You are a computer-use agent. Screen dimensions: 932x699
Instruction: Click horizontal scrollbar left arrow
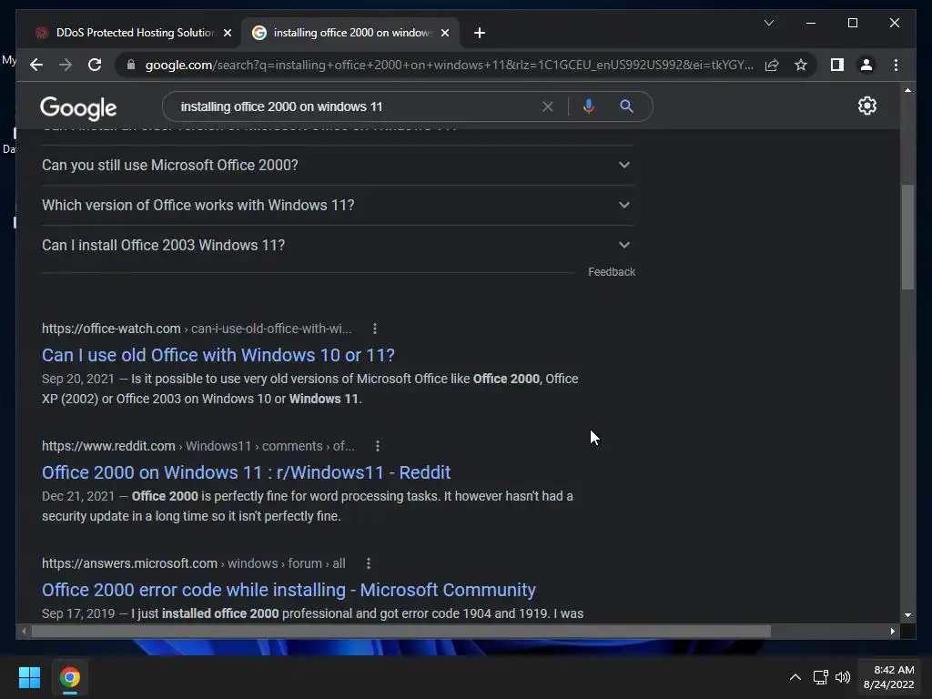pyautogui.click(x=24, y=632)
